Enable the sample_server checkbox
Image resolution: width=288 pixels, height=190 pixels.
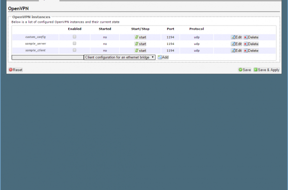(74, 44)
